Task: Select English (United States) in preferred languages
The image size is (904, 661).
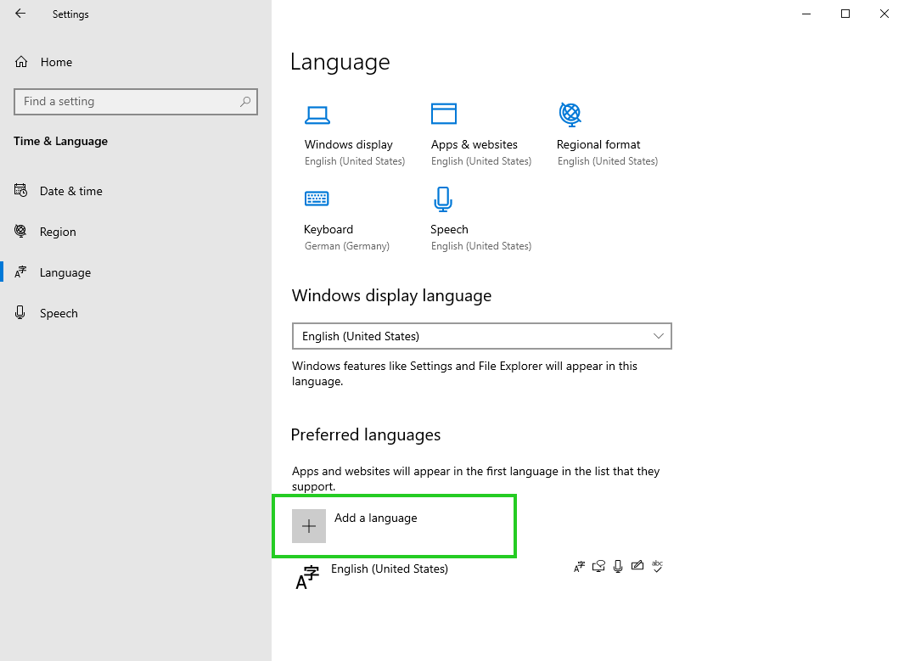Action: click(390, 569)
